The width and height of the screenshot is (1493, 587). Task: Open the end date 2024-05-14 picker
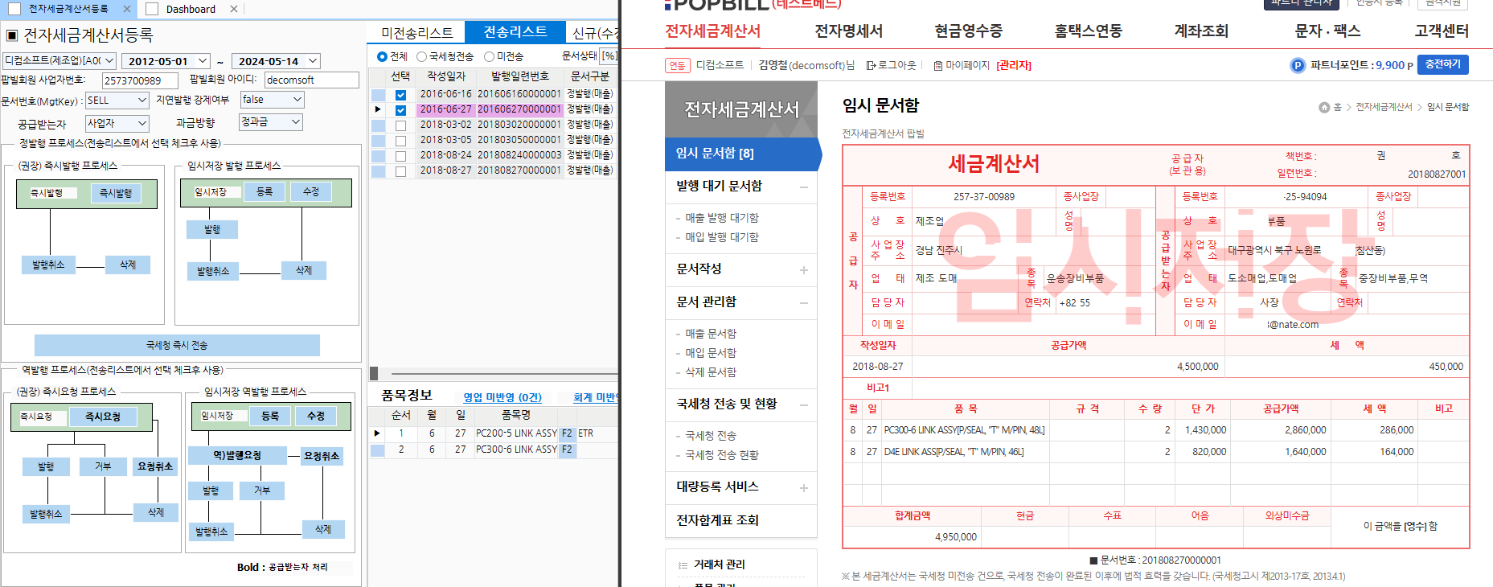pyautogui.click(x=313, y=61)
